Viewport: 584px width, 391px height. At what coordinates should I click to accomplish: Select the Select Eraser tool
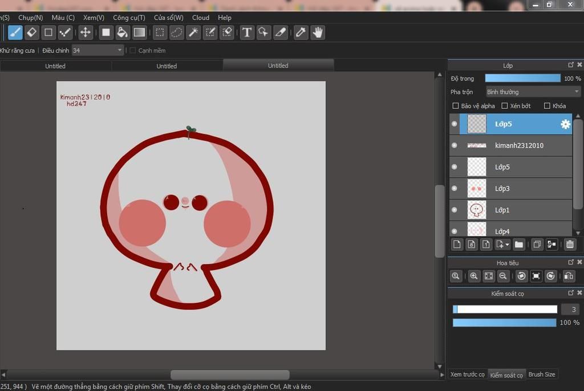pyautogui.click(x=227, y=32)
